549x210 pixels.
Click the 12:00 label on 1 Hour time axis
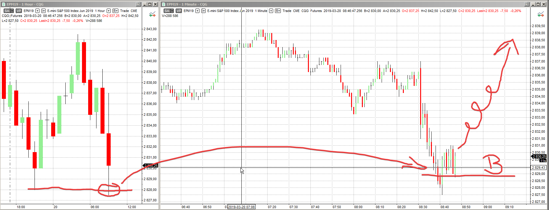tap(132, 207)
